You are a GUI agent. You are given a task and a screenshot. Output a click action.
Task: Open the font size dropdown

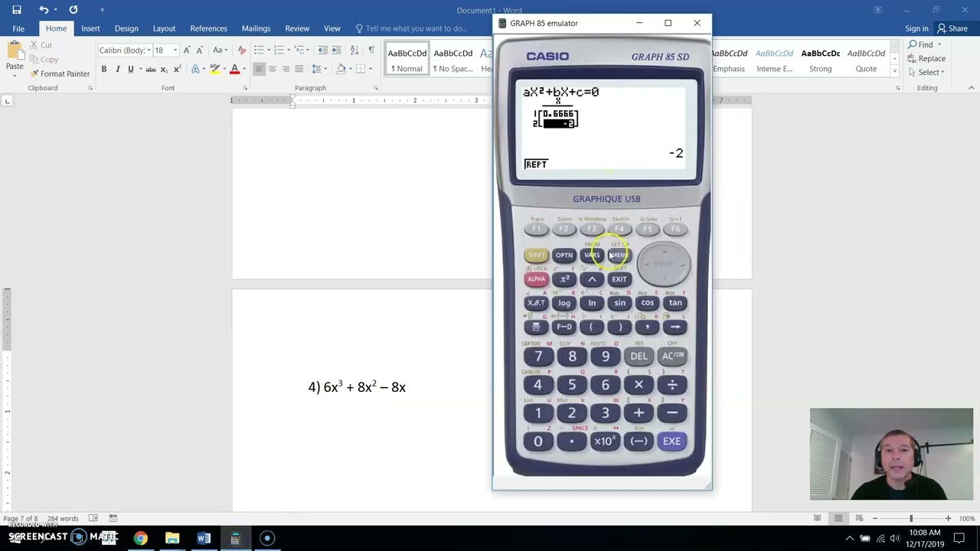(175, 51)
